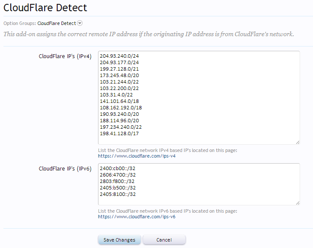The image size is (313, 248).
Task: Open the cloudflare.com/ips-v4 link
Action: coord(137,156)
